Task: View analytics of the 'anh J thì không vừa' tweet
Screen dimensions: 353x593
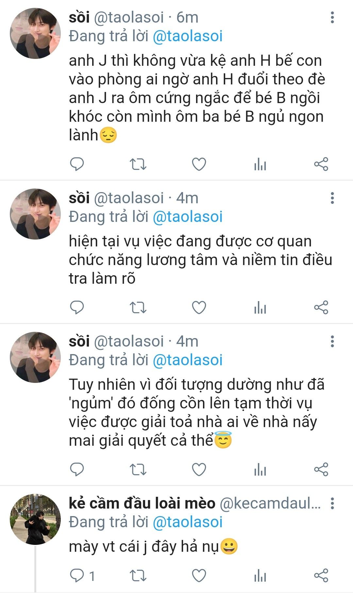Action: pos(260,164)
